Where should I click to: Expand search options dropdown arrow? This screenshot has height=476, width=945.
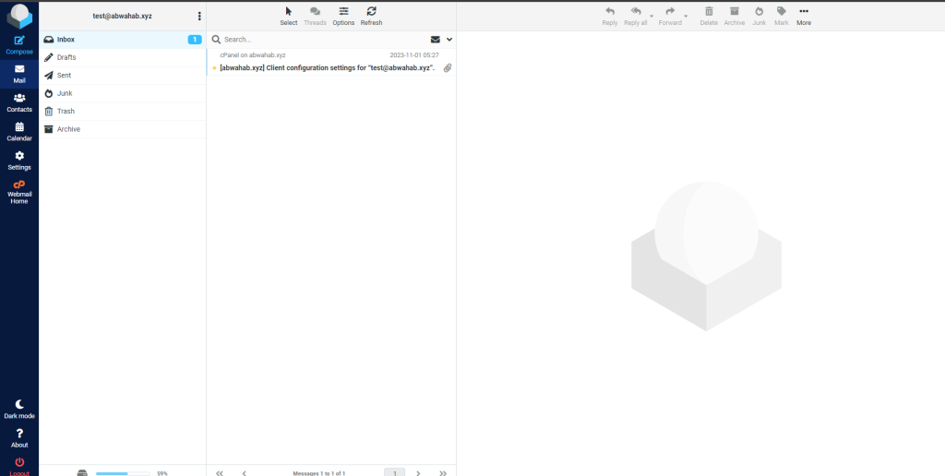tap(449, 40)
